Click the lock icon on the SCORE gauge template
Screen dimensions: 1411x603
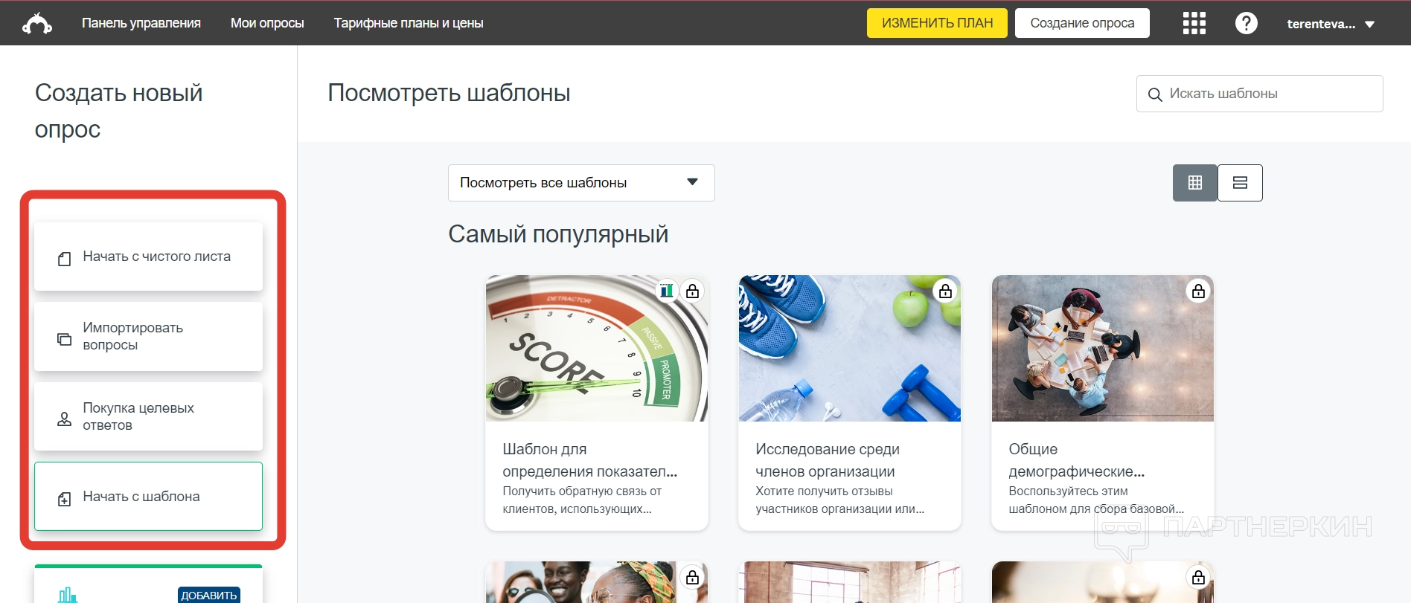[x=692, y=291]
